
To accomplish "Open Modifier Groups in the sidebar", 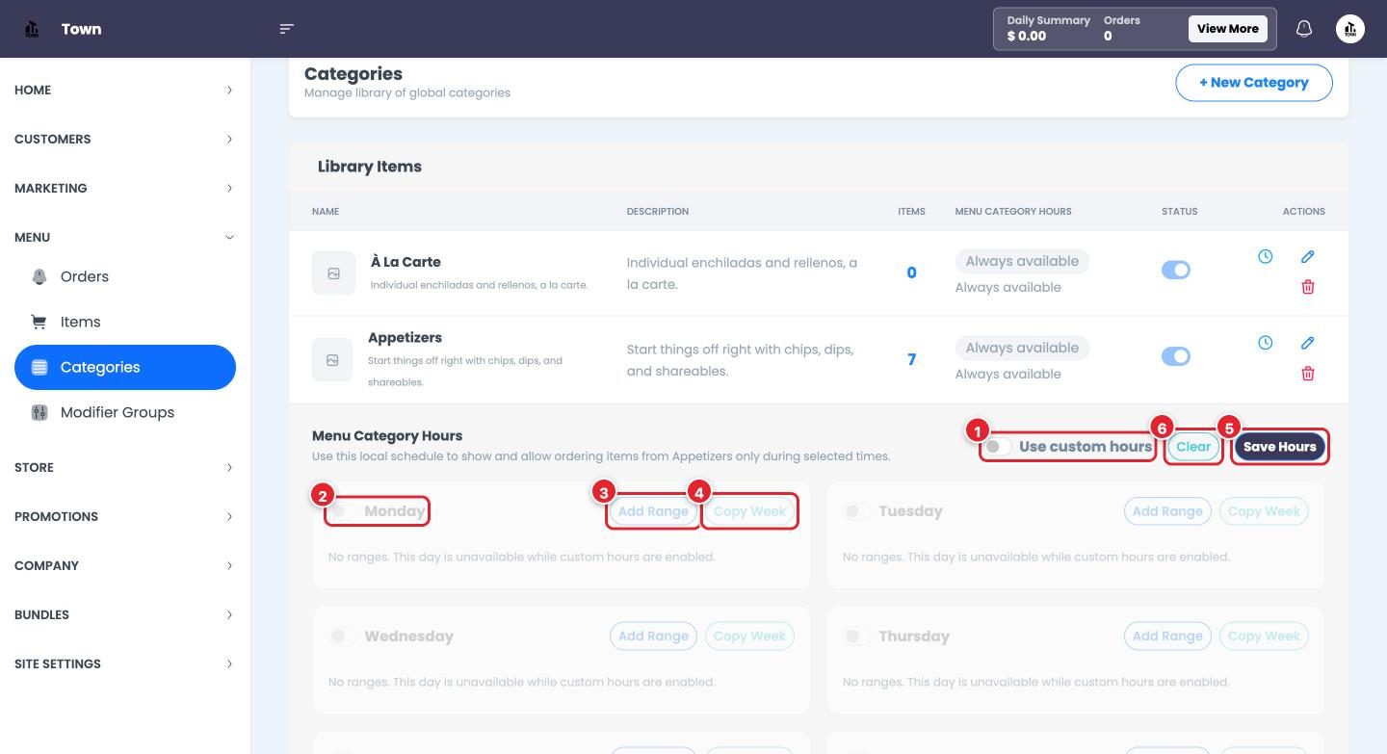I will point(125,412).
